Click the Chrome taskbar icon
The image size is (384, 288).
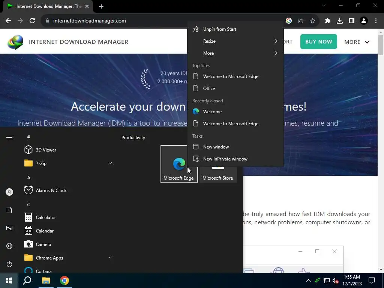click(64, 280)
